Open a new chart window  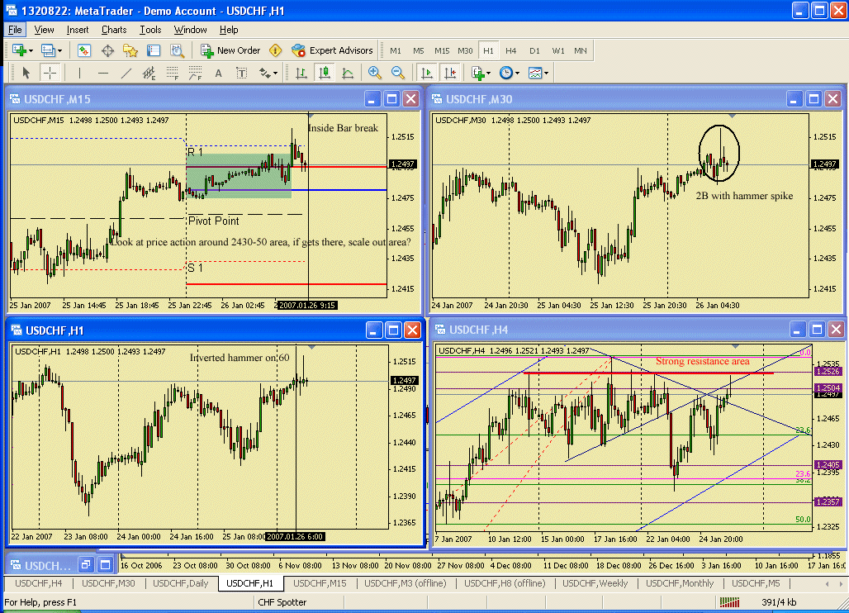point(20,50)
